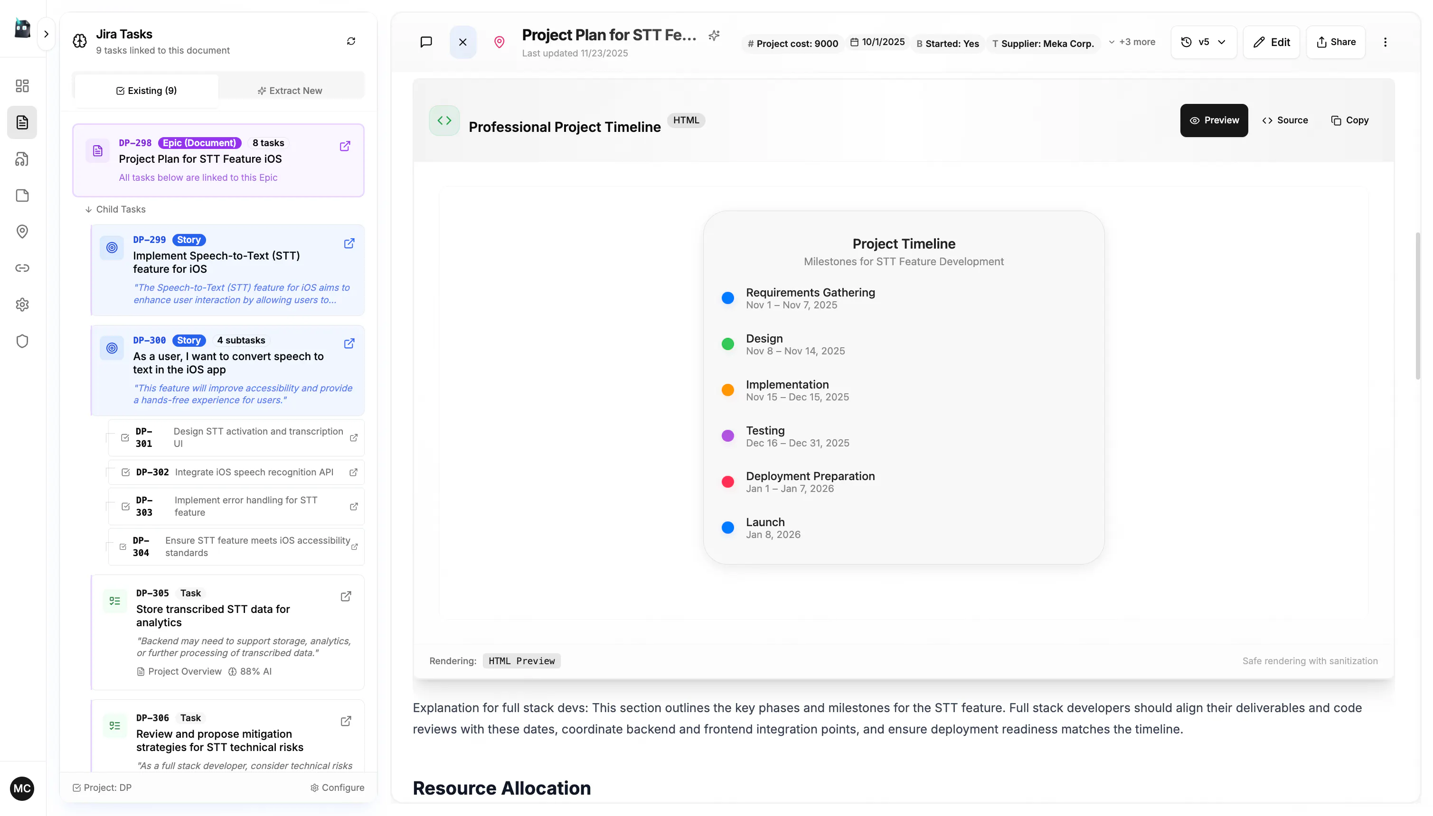Open DP-304 subtask external link
Image resolution: width=1433 pixels, height=816 pixels.
click(355, 547)
